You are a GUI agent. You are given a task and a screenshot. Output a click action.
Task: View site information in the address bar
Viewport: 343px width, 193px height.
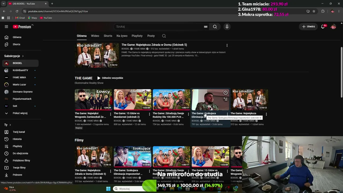(25, 11)
